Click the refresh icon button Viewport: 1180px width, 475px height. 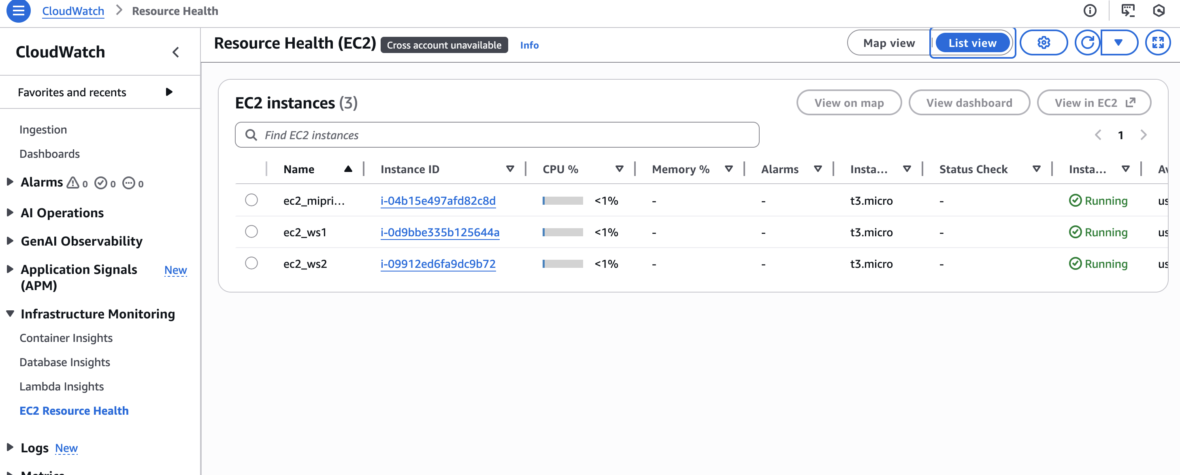[1087, 43]
